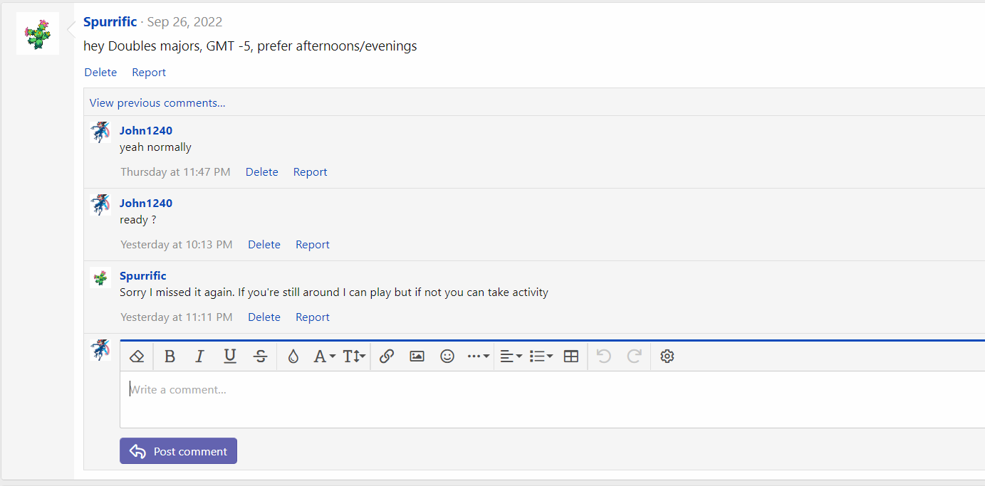Delete the 'yeah normally' comment
This screenshot has height=486, width=985.
click(x=262, y=172)
